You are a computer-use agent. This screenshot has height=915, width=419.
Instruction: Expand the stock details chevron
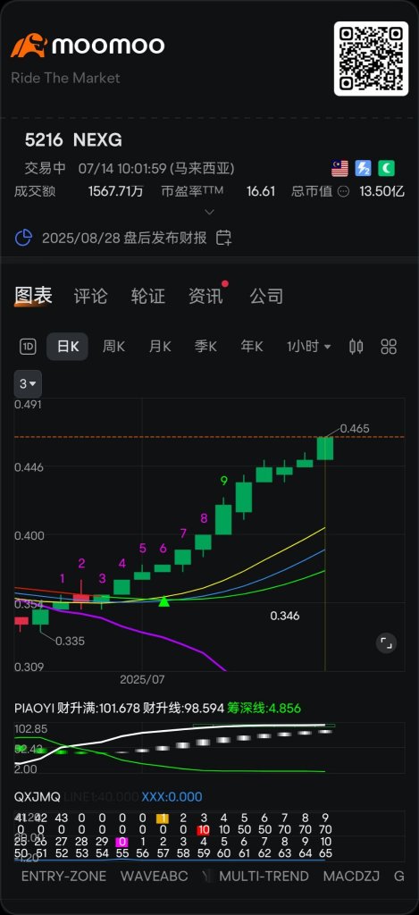(x=209, y=212)
